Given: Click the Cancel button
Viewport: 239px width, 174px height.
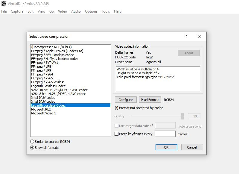Looking at the screenshot, I should (192, 147).
